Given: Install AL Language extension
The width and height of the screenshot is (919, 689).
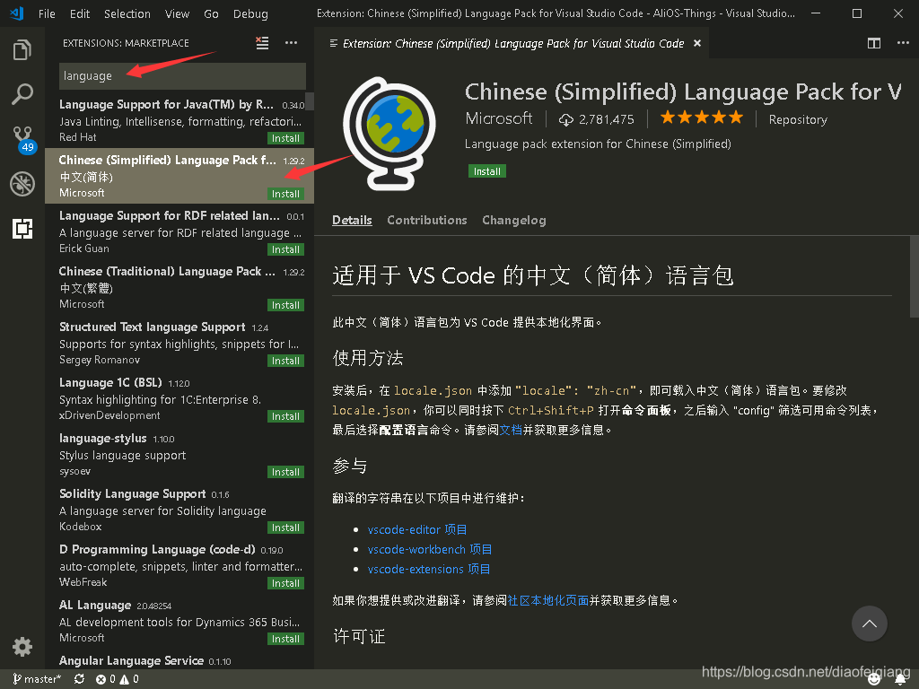Looking at the screenshot, I should [285, 639].
